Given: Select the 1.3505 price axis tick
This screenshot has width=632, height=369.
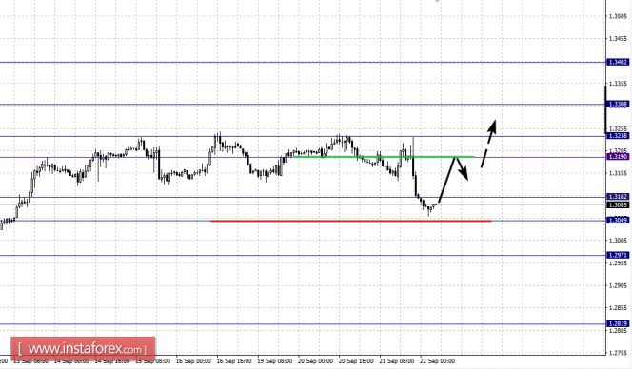Looking at the screenshot, I should pyautogui.click(x=618, y=16).
